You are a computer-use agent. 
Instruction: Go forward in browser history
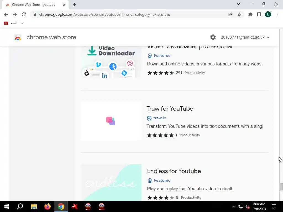15,14
